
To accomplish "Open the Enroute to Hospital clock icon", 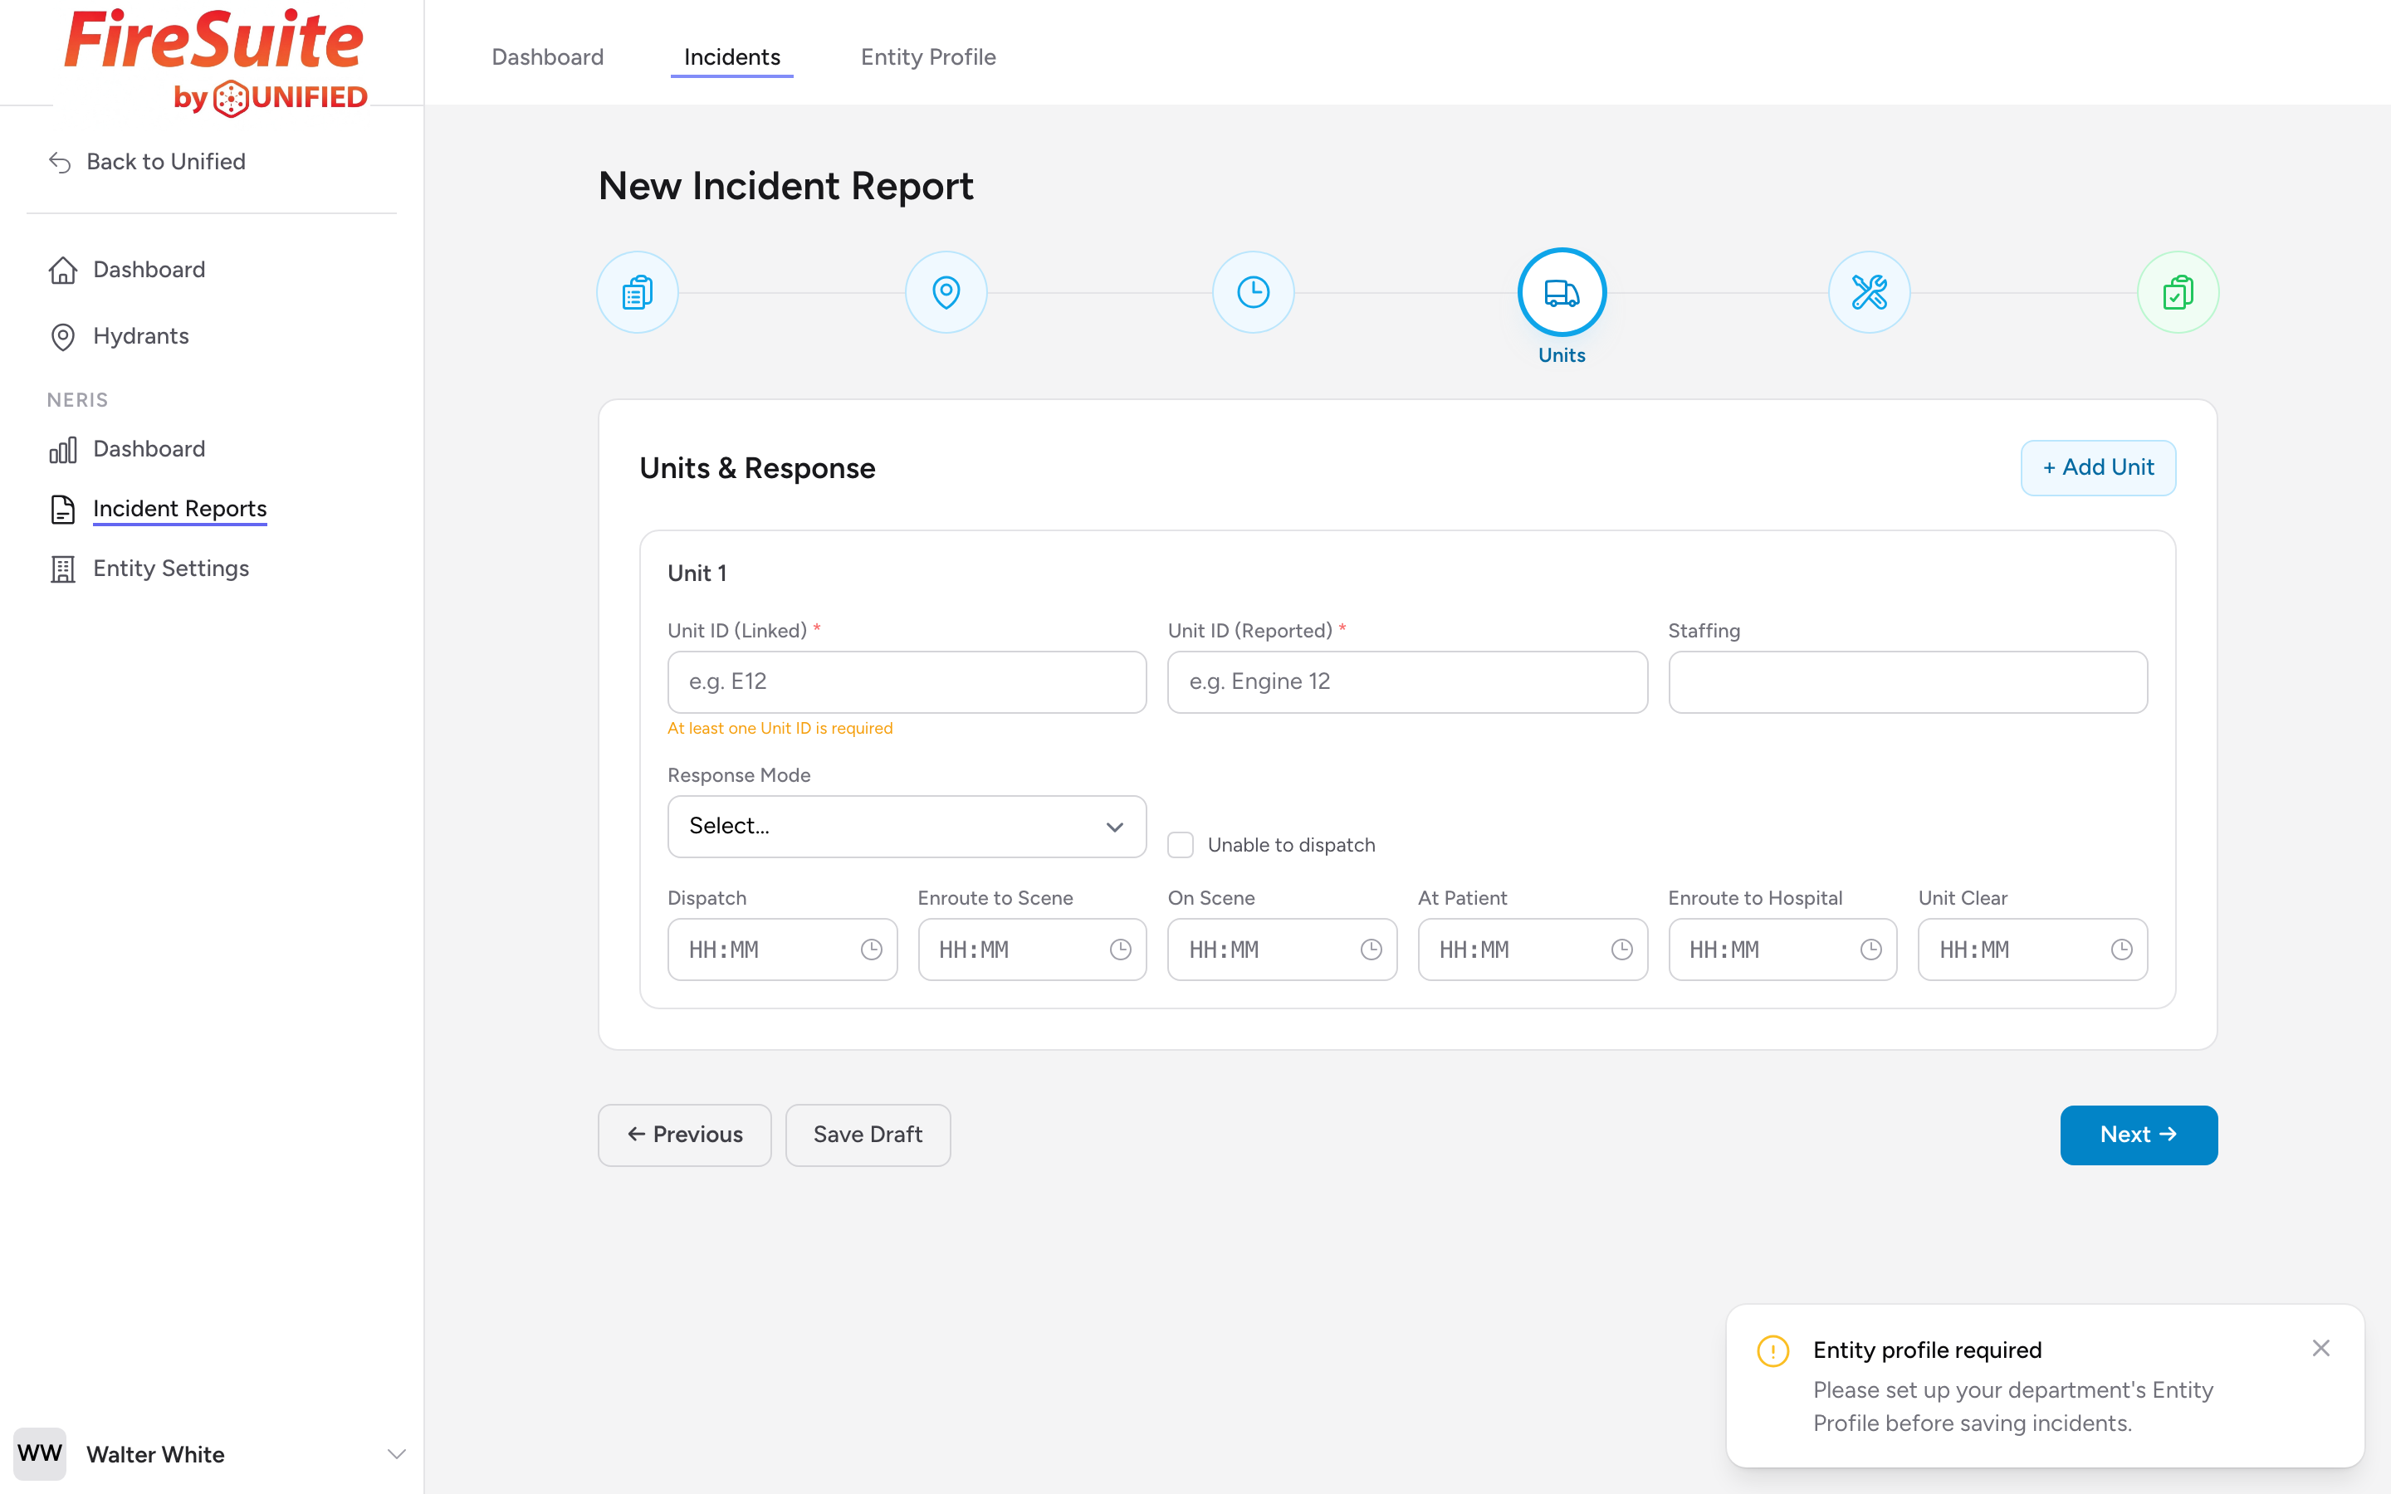I will tap(1870, 950).
